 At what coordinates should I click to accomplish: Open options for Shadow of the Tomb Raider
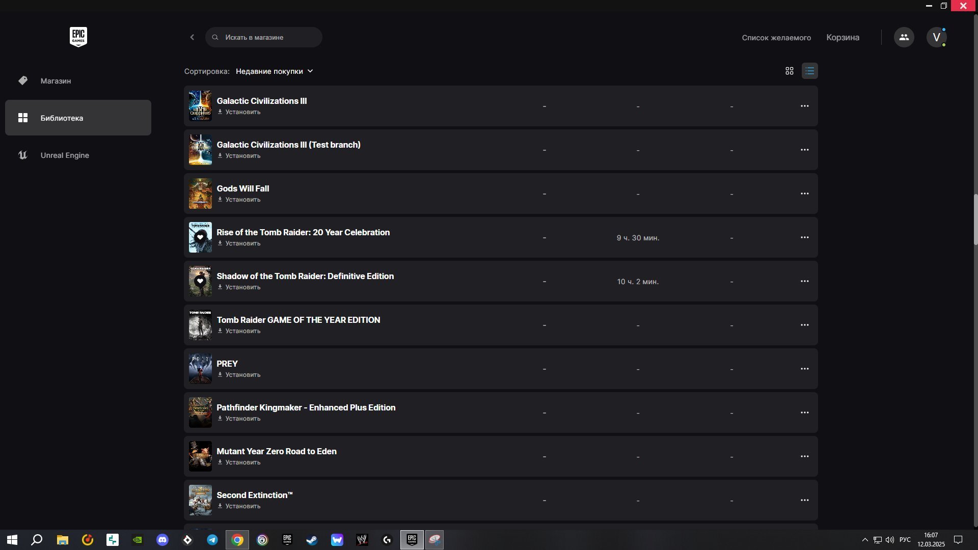point(804,281)
